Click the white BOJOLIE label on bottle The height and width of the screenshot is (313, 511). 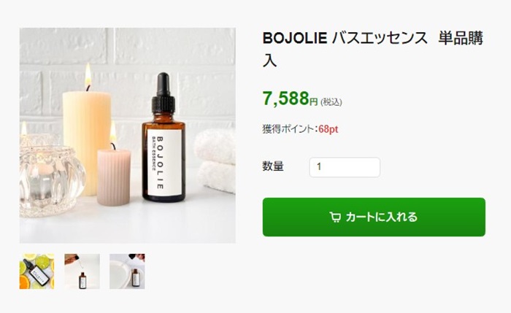coord(164,163)
